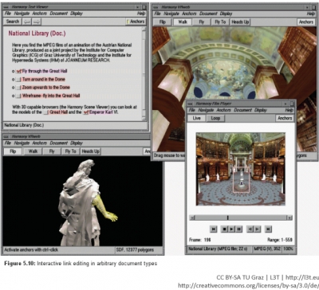The image size is (319, 290).
Task: Open Help menu in Great Hall VRweb window
Action: tap(310, 14)
